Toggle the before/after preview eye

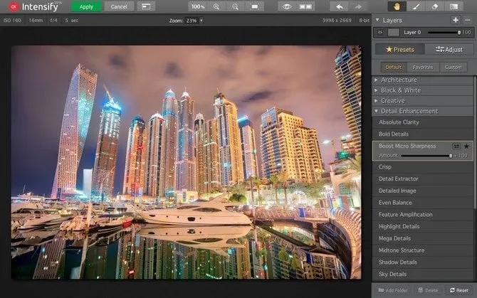(x=287, y=6)
